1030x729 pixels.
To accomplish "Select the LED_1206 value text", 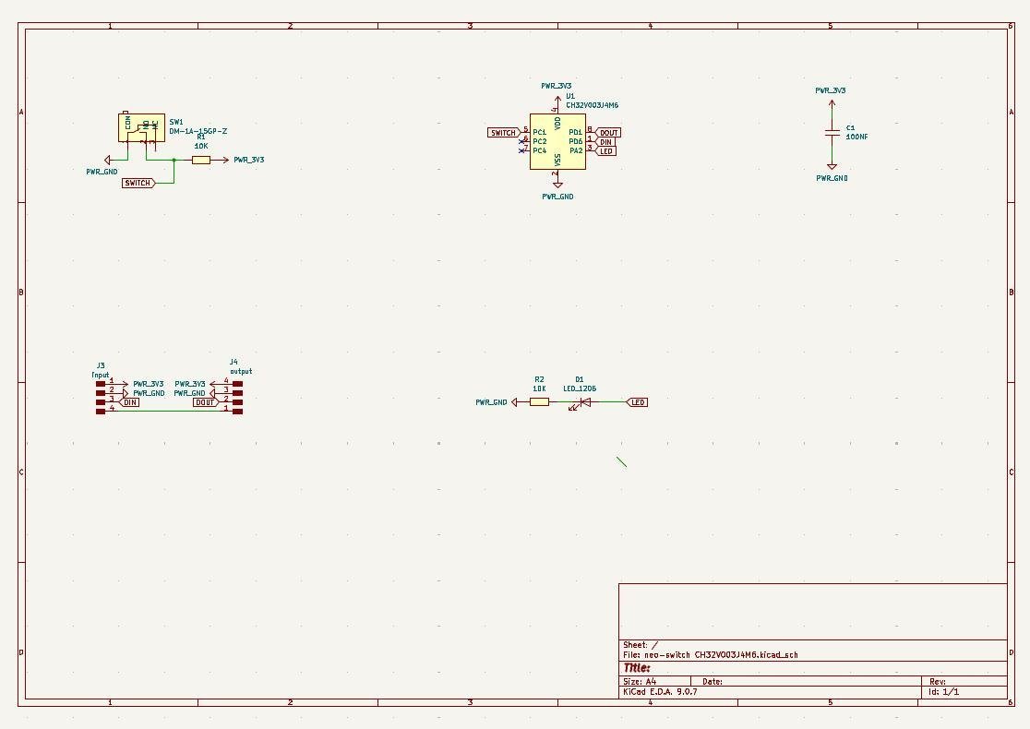I will coord(580,388).
